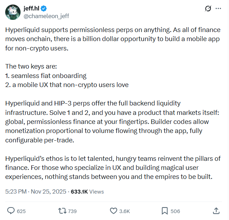229x220 pixels.
Task: Open jeff.hl's profile avatar
Action: 13,12
